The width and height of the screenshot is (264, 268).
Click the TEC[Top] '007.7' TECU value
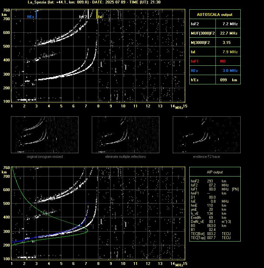tap(211, 238)
